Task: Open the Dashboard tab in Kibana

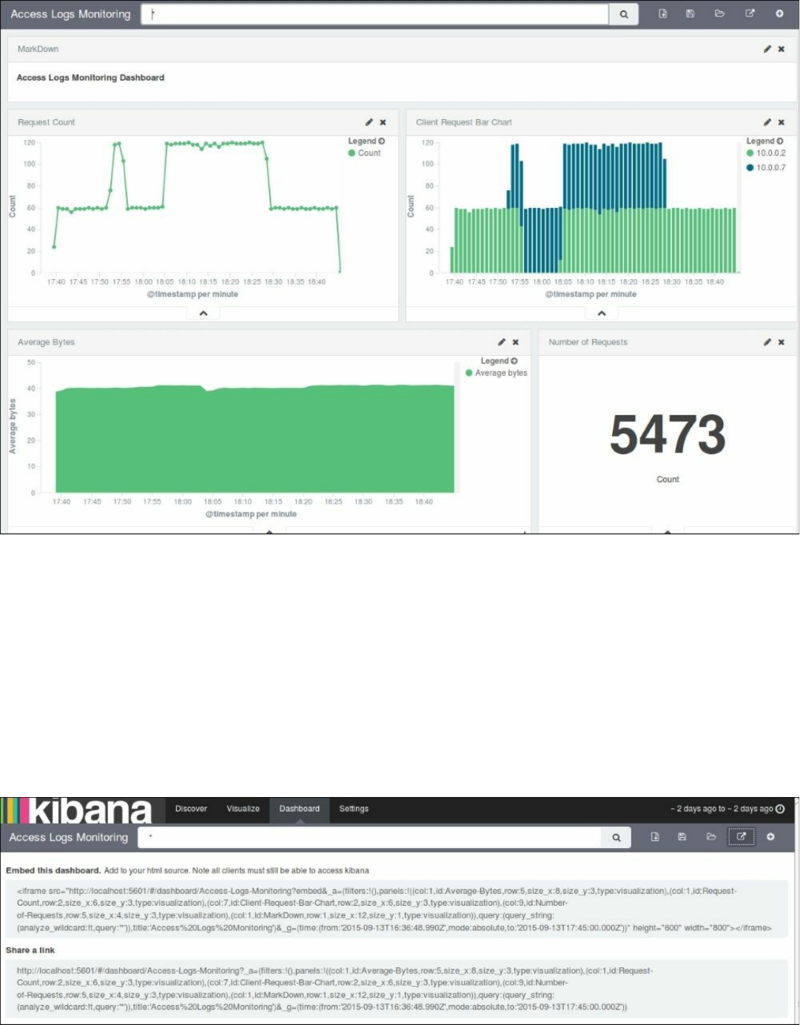Action: click(x=300, y=809)
